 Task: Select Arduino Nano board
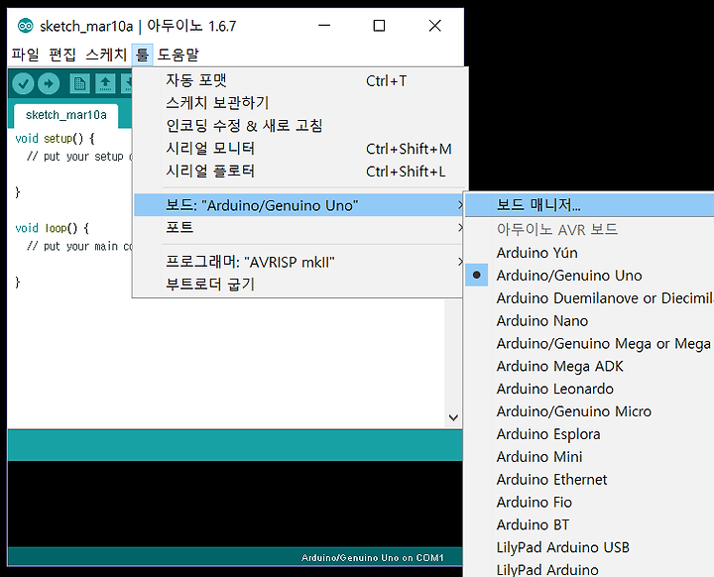[x=590, y=321]
